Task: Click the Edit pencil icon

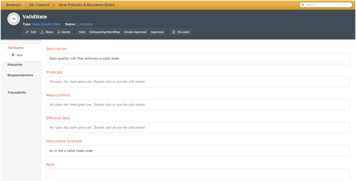Action: coord(27,32)
